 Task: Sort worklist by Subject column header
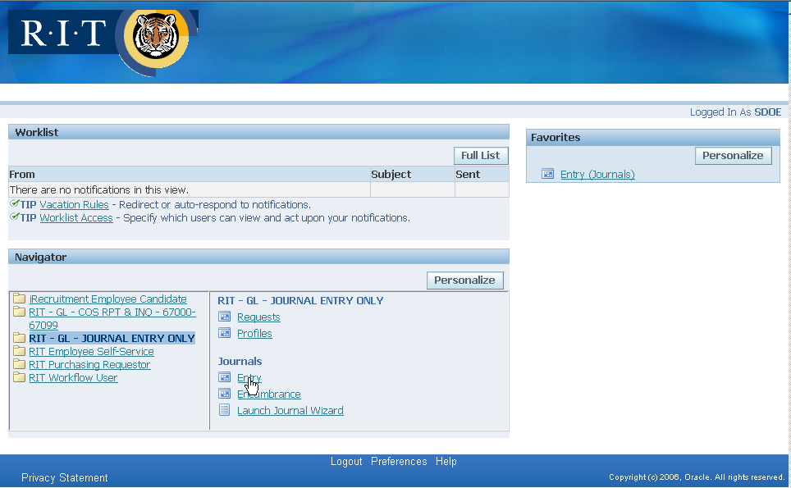pos(391,175)
